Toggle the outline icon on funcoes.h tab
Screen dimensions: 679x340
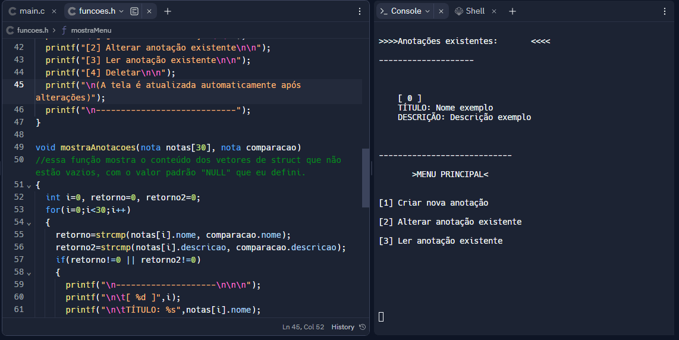tap(135, 11)
